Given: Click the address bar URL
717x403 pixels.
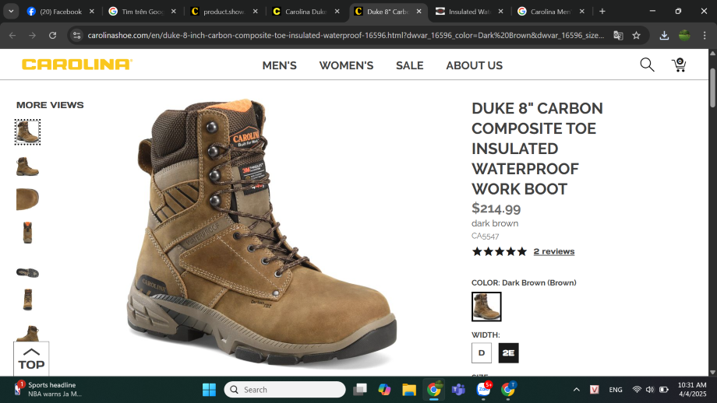Looking at the screenshot, I should click(x=346, y=35).
